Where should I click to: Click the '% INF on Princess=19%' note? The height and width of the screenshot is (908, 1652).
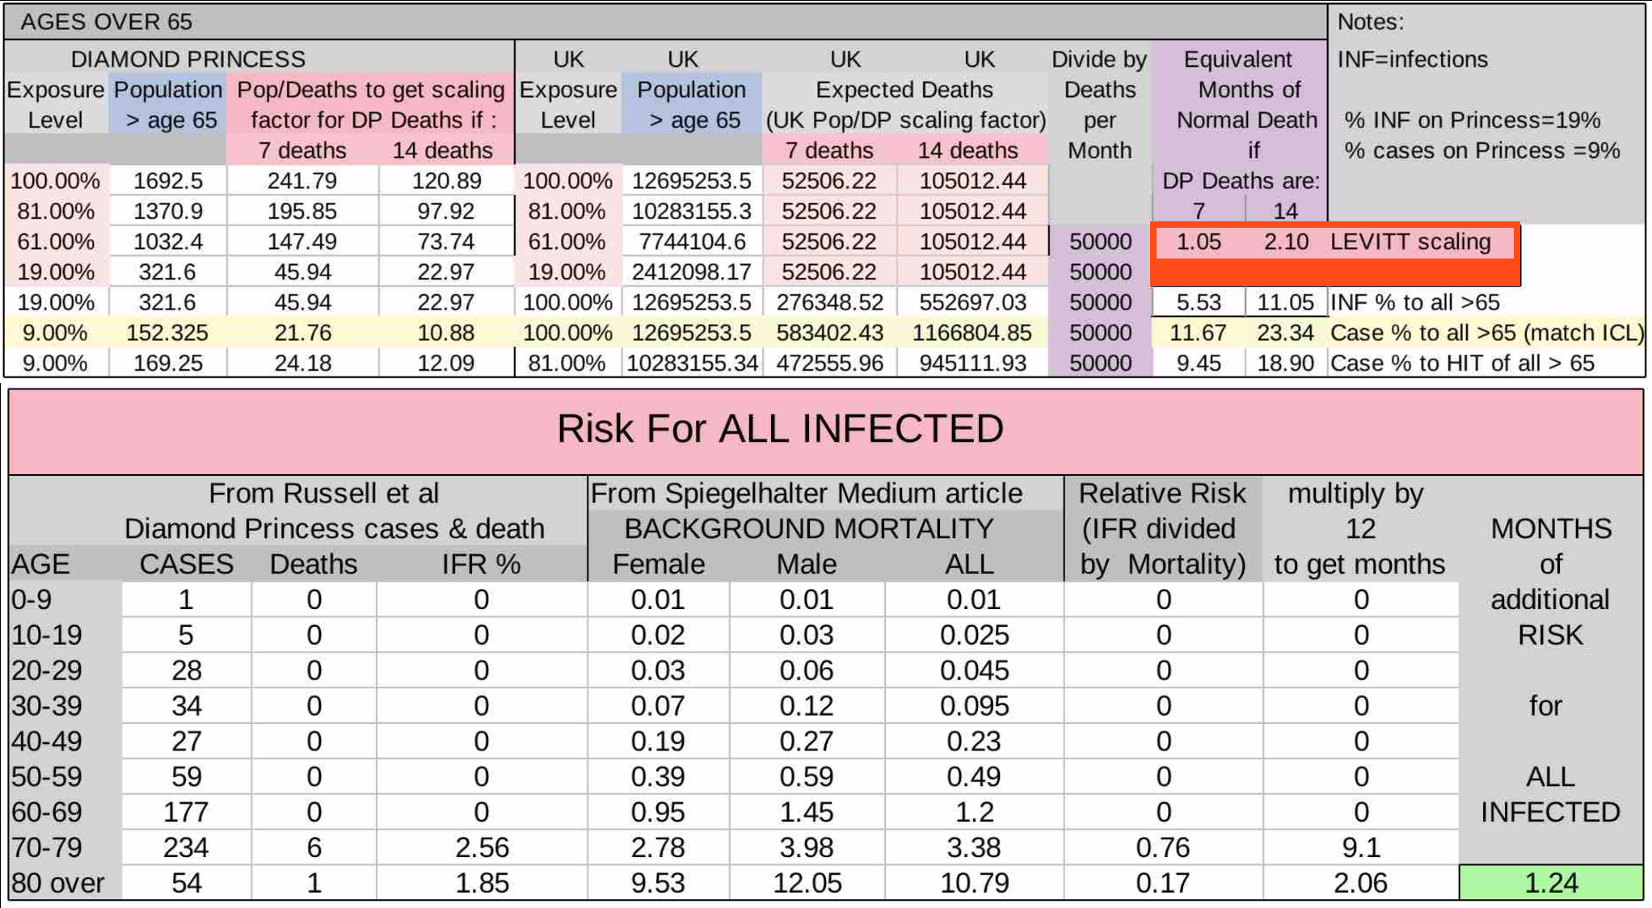1472,120
